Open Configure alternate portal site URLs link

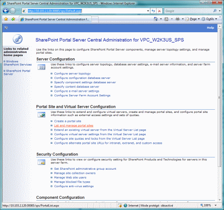tap(108, 143)
